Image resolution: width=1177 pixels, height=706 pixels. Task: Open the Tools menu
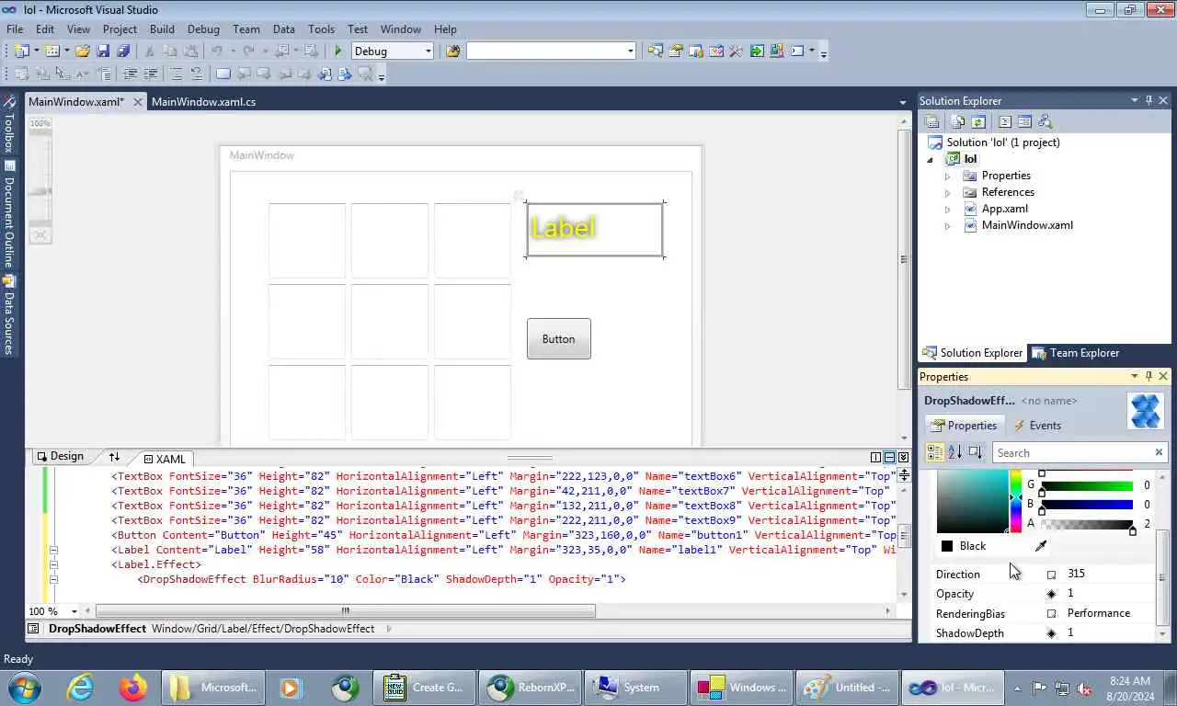point(321,29)
